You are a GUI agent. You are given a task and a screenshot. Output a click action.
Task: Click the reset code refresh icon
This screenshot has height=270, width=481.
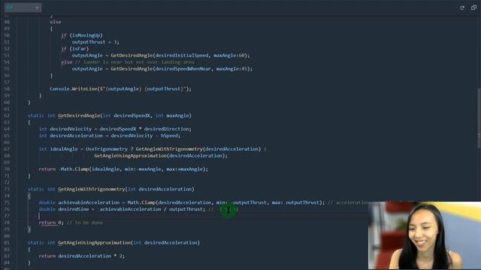[462, 7]
